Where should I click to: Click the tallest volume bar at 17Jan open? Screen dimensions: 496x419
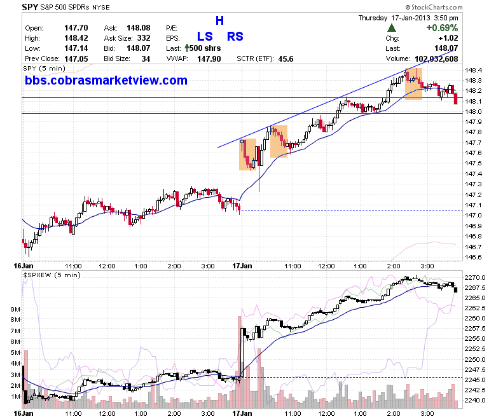240,362
